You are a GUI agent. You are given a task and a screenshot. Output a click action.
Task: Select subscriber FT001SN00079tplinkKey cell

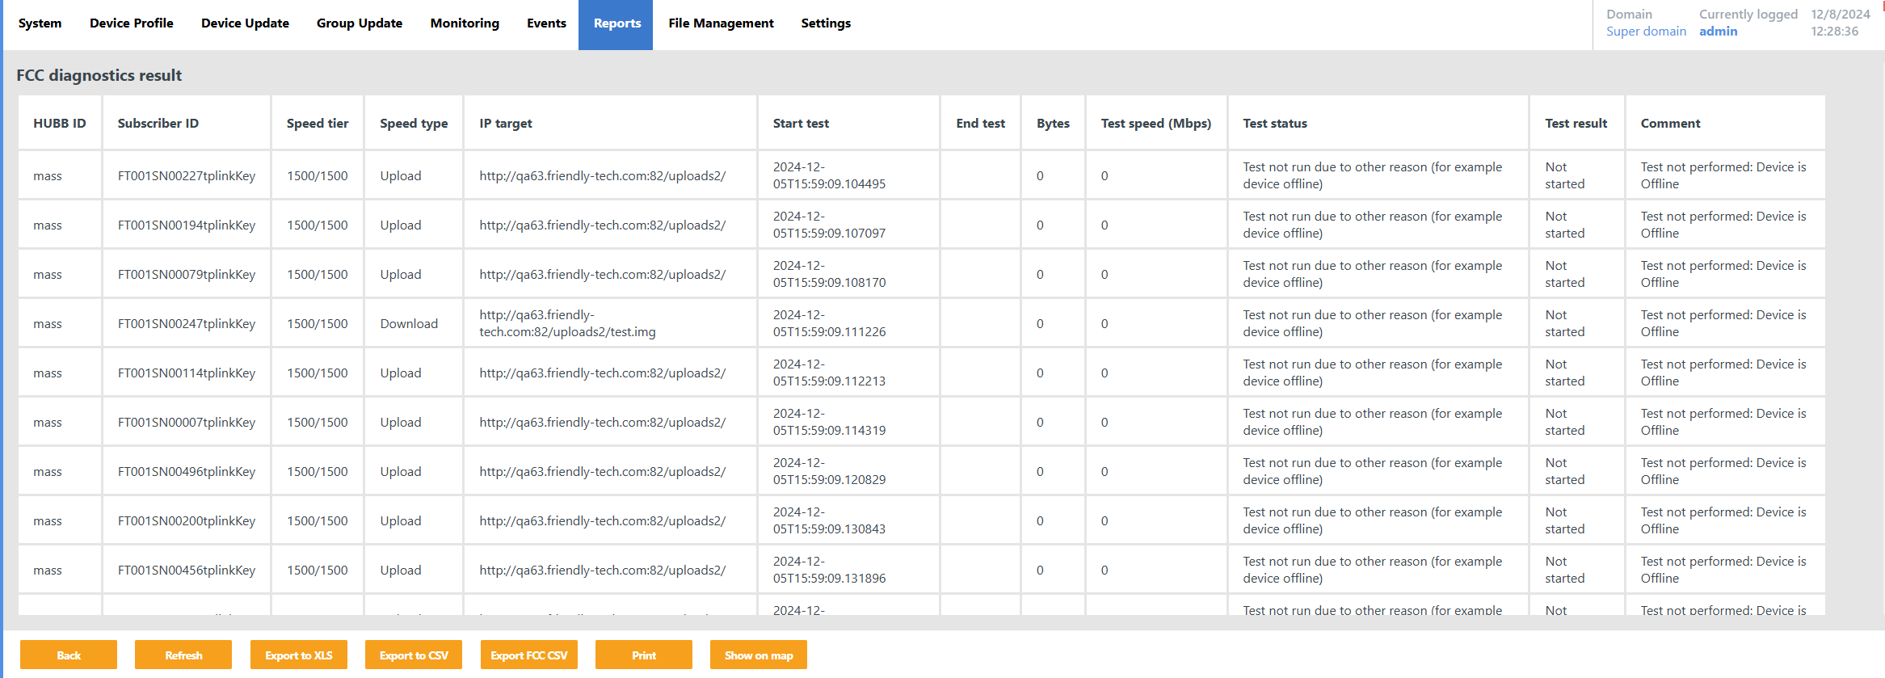[x=187, y=274]
